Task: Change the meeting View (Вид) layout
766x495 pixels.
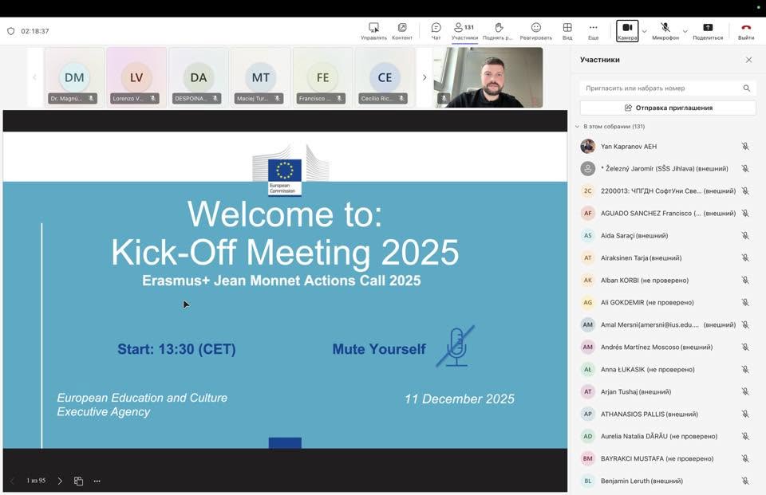Action: 567,31
